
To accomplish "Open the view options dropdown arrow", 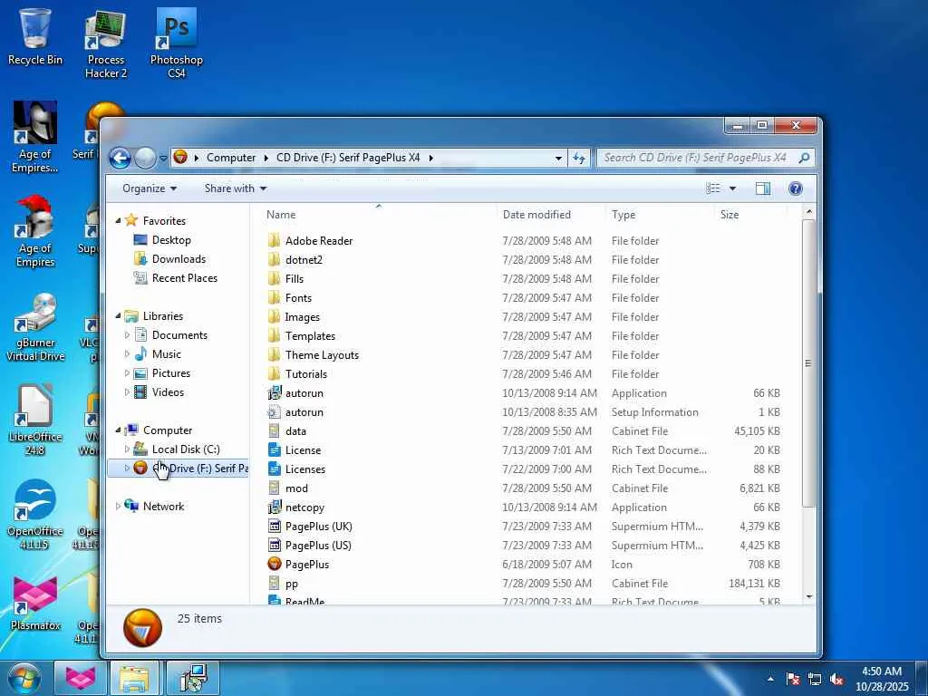I will pyautogui.click(x=732, y=188).
